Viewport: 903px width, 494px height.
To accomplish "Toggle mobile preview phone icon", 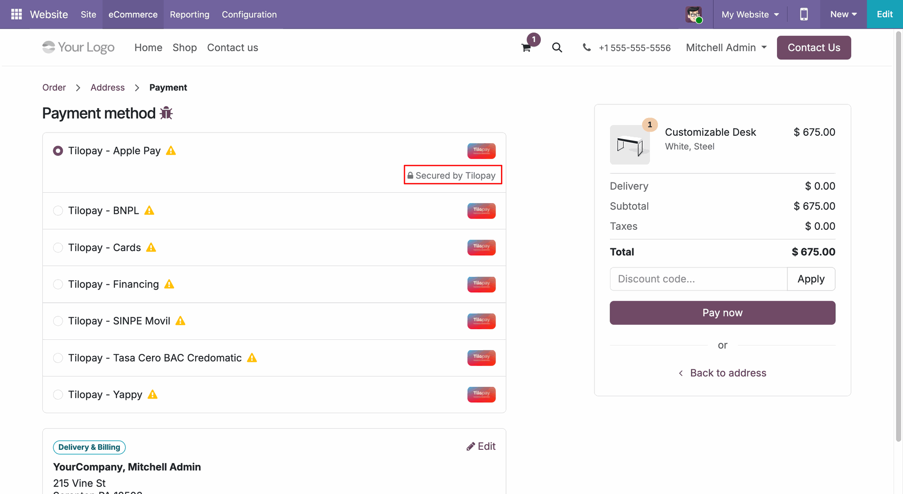I will coord(804,14).
